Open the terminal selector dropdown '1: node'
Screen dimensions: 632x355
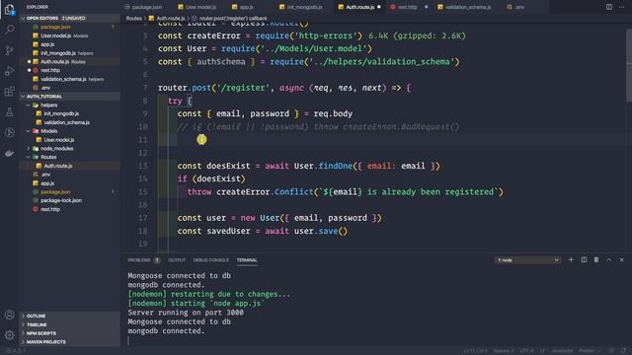tap(527, 260)
